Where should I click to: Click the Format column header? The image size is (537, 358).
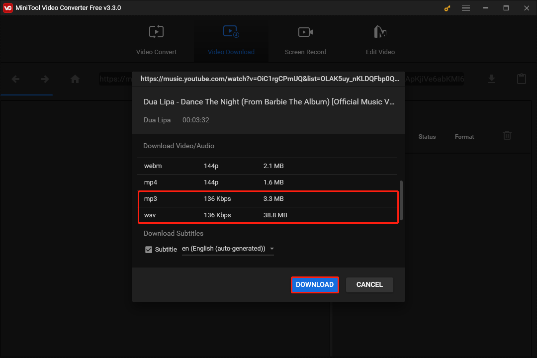pyautogui.click(x=464, y=137)
